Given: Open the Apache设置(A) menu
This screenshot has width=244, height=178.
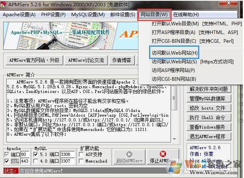Looking at the screenshot, I should [19, 15].
